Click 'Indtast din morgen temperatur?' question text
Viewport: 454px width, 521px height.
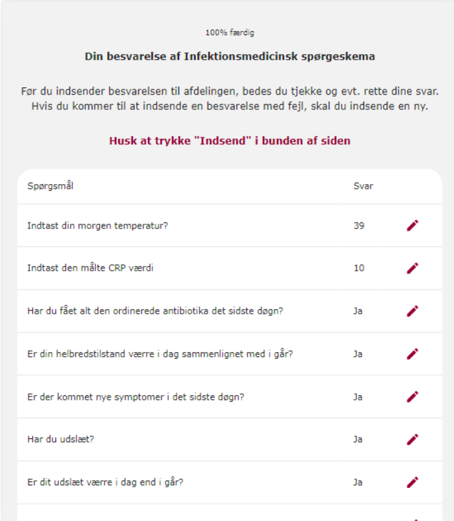point(98,226)
